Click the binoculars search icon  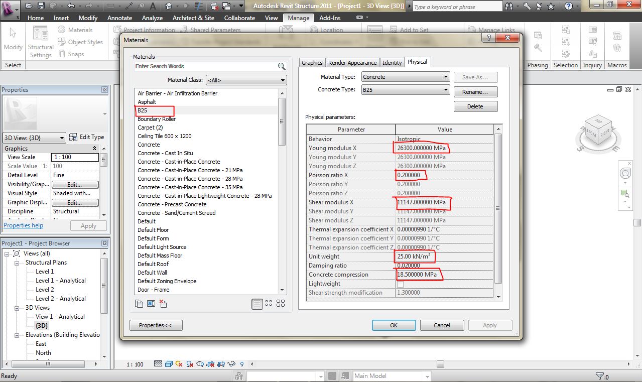coord(509,7)
